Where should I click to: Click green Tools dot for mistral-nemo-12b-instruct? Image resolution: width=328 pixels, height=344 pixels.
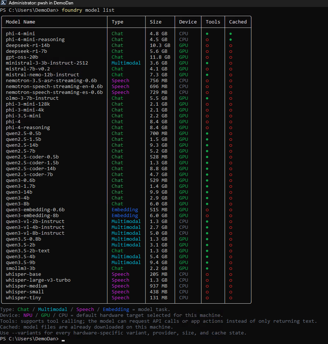pyautogui.click(x=207, y=75)
